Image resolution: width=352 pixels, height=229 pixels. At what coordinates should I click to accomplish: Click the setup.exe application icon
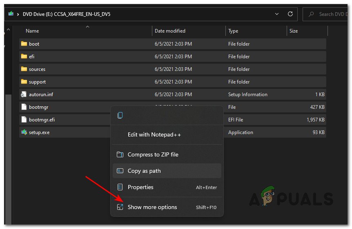(24, 132)
